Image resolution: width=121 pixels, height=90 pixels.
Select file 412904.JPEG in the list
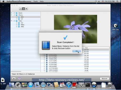pos(53,64)
